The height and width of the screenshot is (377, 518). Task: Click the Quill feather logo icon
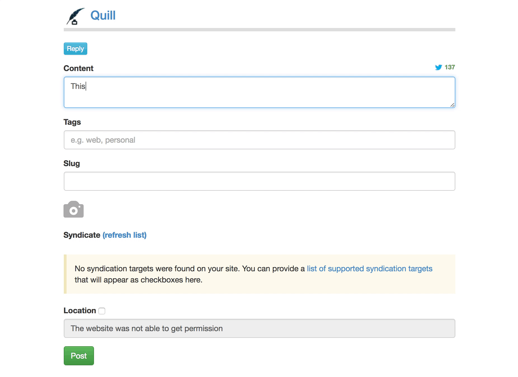tap(76, 16)
